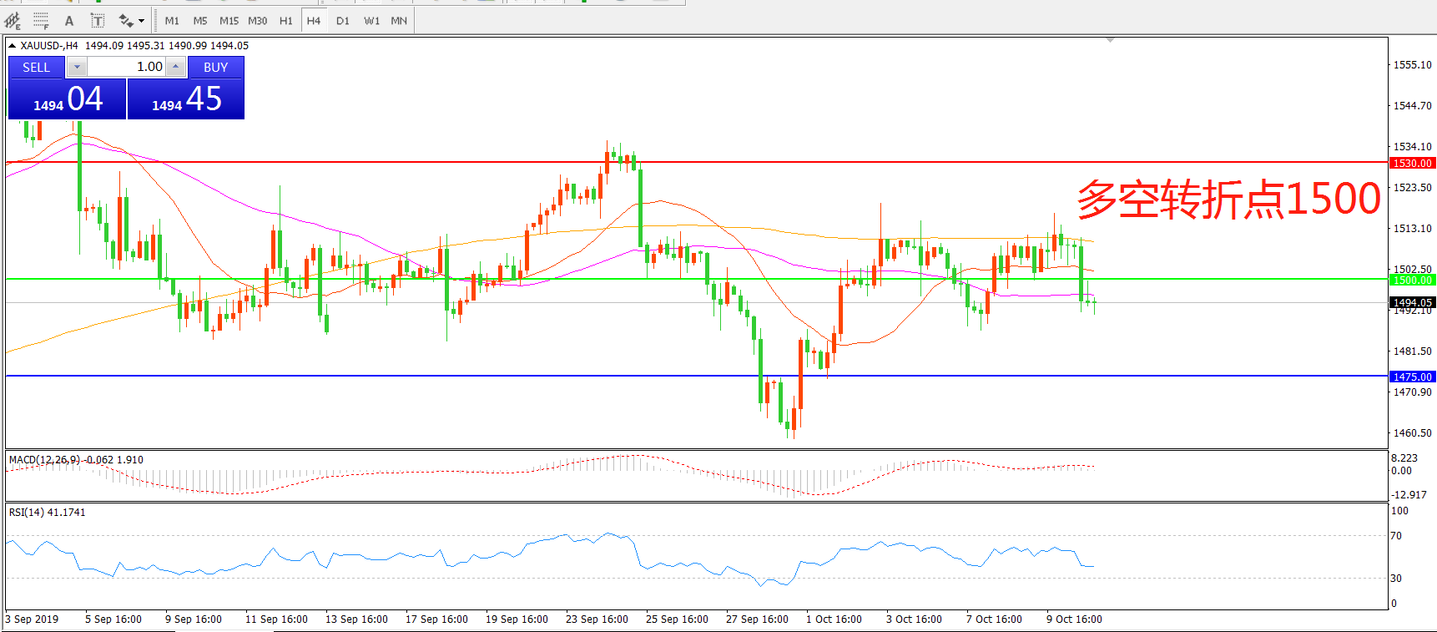Increase lot volume with up arrow
This screenshot has height=632, width=1437.
pos(176,67)
